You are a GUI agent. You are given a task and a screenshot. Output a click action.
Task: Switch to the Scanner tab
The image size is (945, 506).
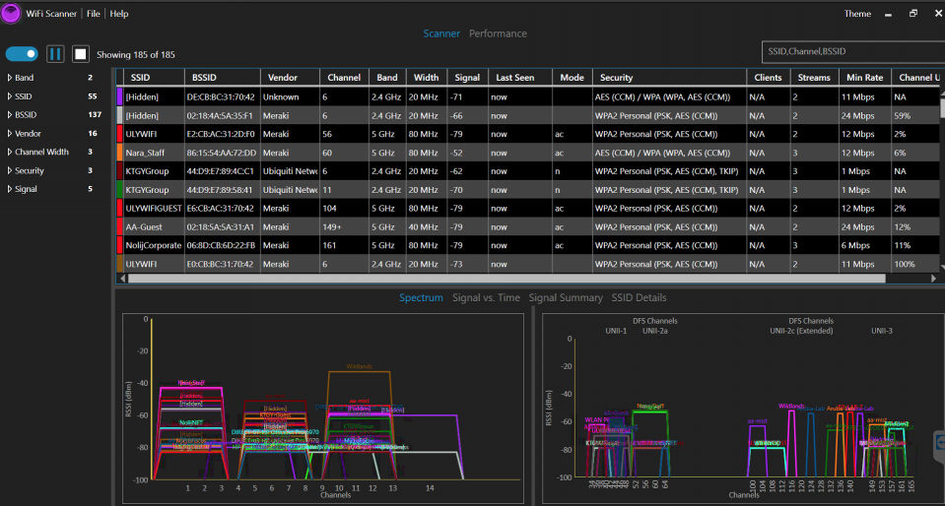pos(441,33)
